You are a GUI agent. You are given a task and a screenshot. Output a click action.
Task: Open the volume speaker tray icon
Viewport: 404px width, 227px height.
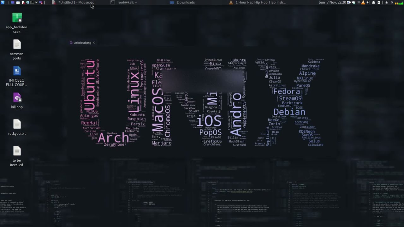point(368,2)
